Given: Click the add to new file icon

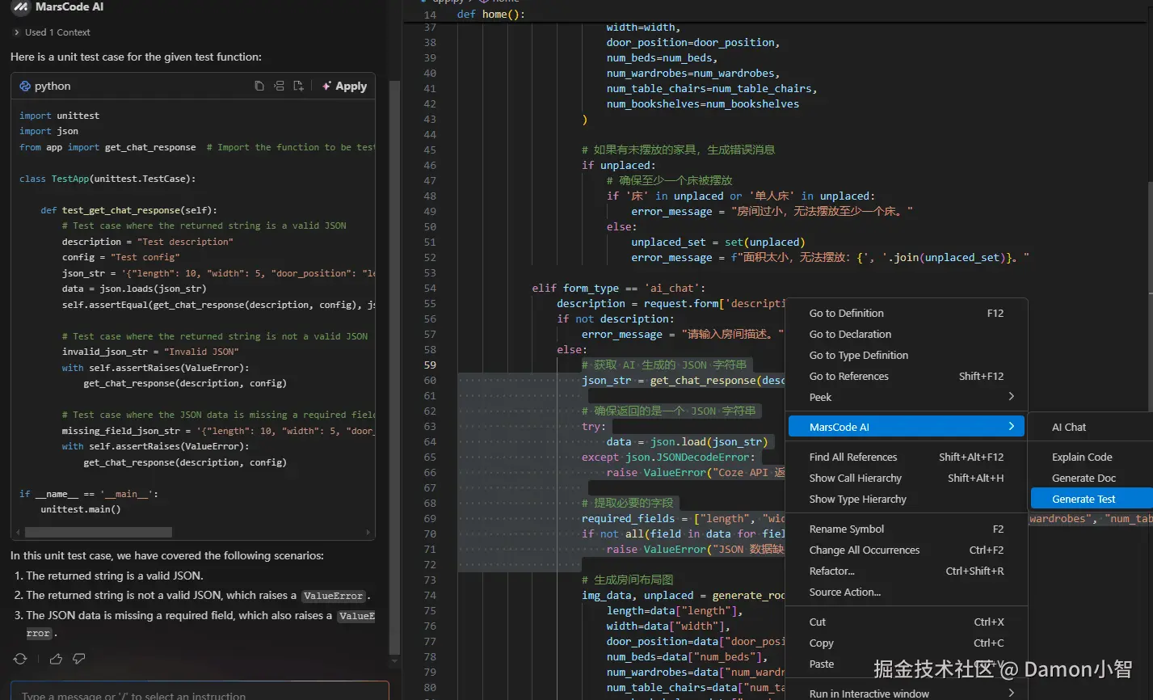Looking at the screenshot, I should 298,86.
